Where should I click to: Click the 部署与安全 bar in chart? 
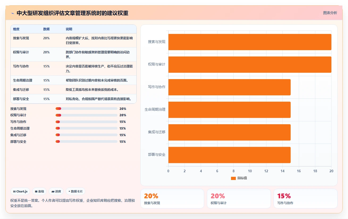click(x=229, y=155)
